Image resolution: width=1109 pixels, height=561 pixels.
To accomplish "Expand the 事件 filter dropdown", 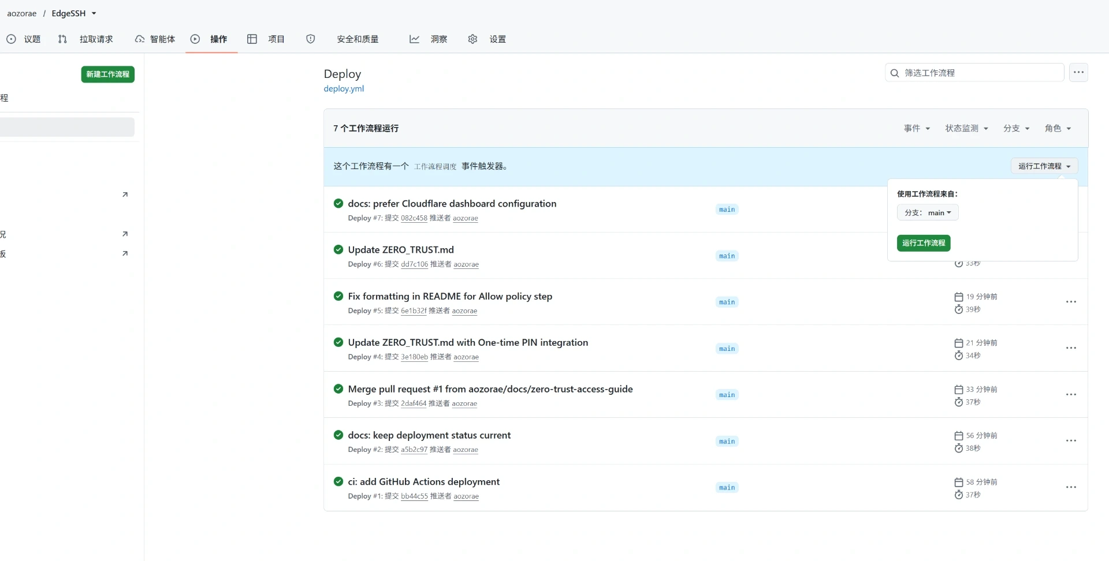I will (917, 128).
